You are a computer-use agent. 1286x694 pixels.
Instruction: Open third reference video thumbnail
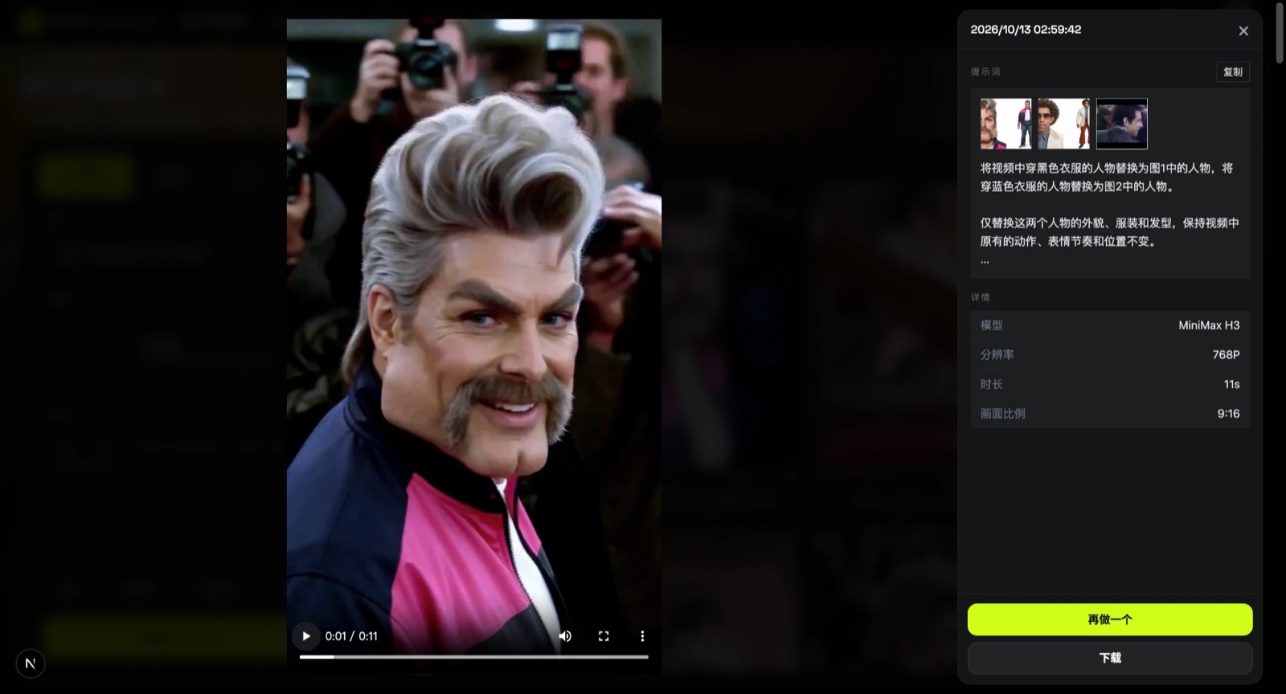[x=1122, y=124]
